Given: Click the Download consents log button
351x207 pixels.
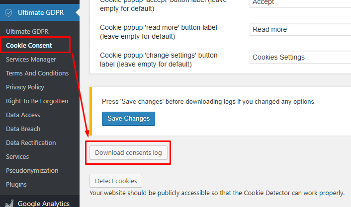Looking at the screenshot, I should click(129, 153).
